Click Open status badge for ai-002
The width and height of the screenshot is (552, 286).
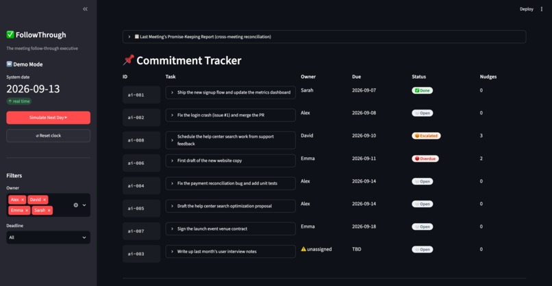tap(422, 114)
